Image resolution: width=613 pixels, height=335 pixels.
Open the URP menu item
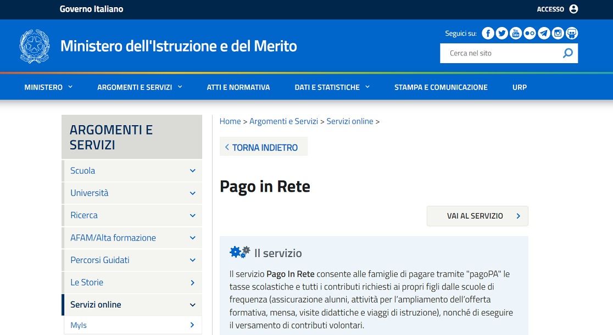[x=520, y=87]
